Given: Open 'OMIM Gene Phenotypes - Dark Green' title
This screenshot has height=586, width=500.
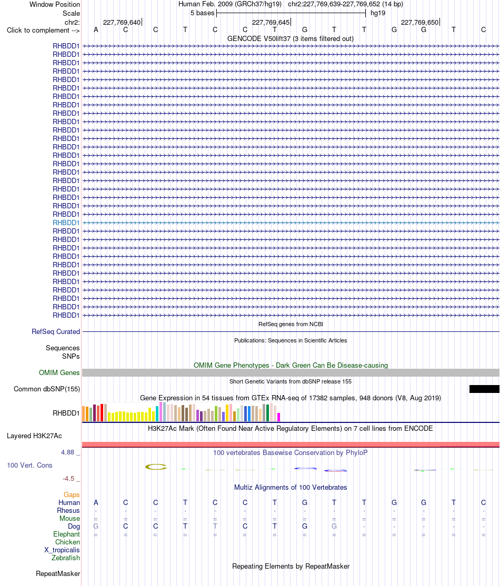Looking at the screenshot, I should [291, 365].
